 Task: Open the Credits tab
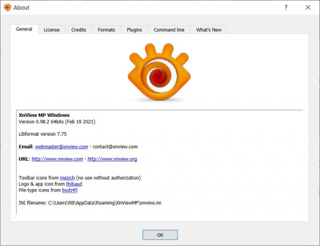point(78,30)
